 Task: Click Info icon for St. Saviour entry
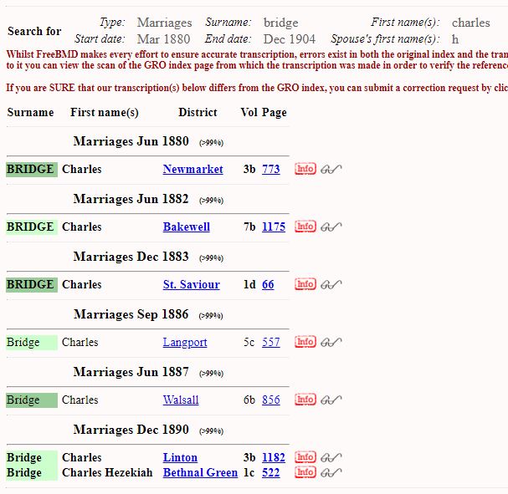pyautogui.click(x=305, y=283)
